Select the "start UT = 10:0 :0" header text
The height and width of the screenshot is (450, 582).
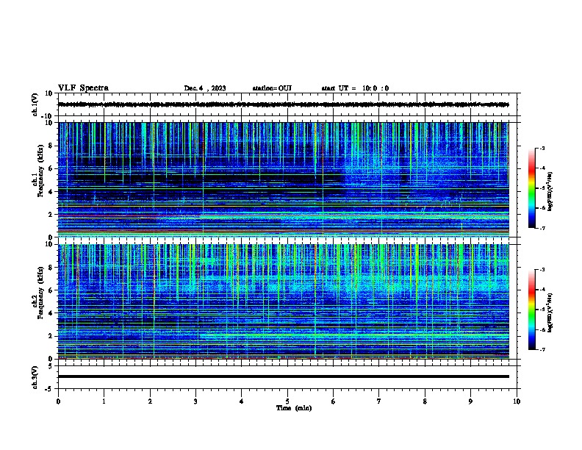[x=355, y=88]
